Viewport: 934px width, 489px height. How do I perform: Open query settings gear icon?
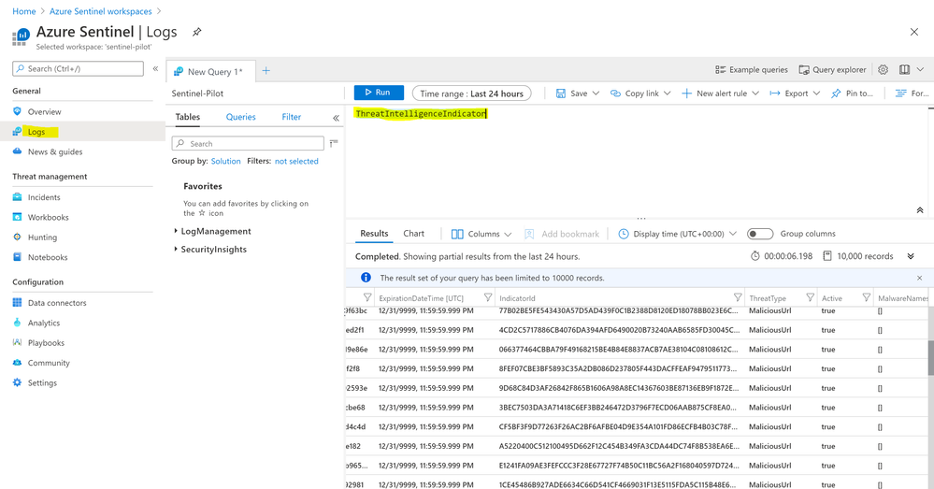(883, 70)
